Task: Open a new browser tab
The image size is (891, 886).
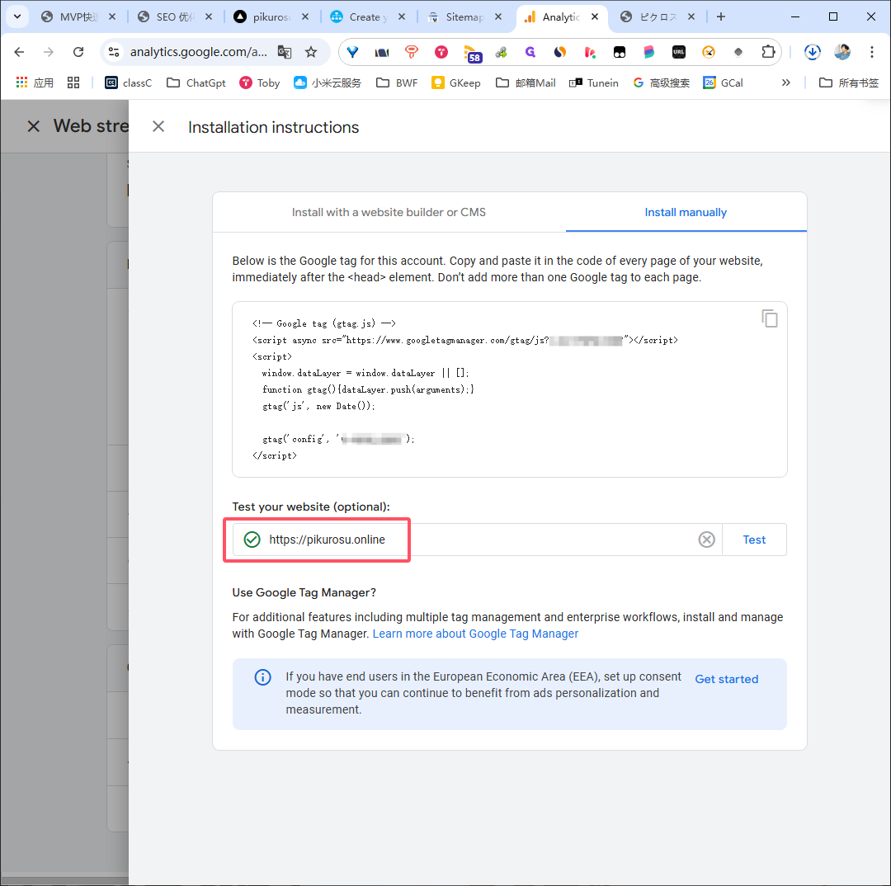Action: [720, 17]
